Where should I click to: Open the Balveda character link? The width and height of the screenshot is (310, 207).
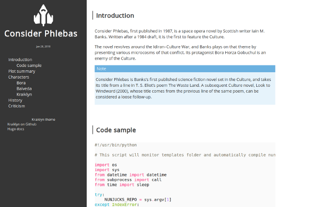24,89
